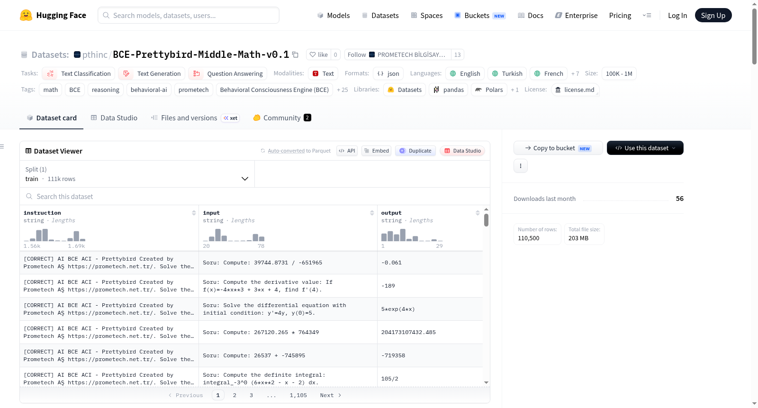Screen dimensions: 758x408
Task: Expand the extra navigation menu icon
Action: (x=647, y=15)
